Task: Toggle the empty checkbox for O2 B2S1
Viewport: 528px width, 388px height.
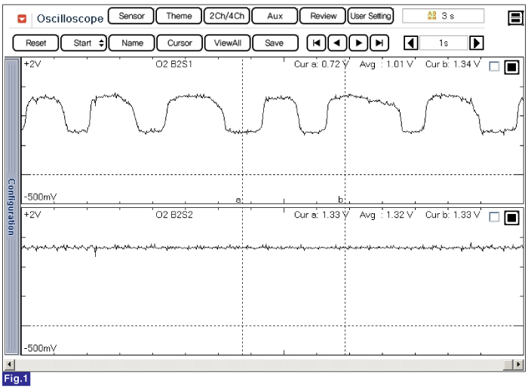Action: click(494, 66)
